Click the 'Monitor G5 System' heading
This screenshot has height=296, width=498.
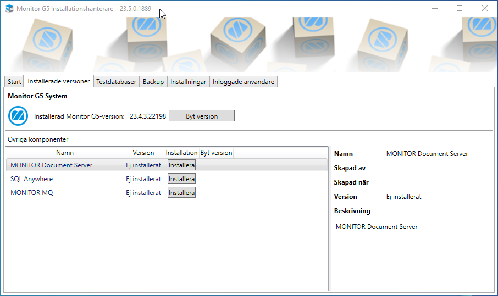tap(37, 96)
